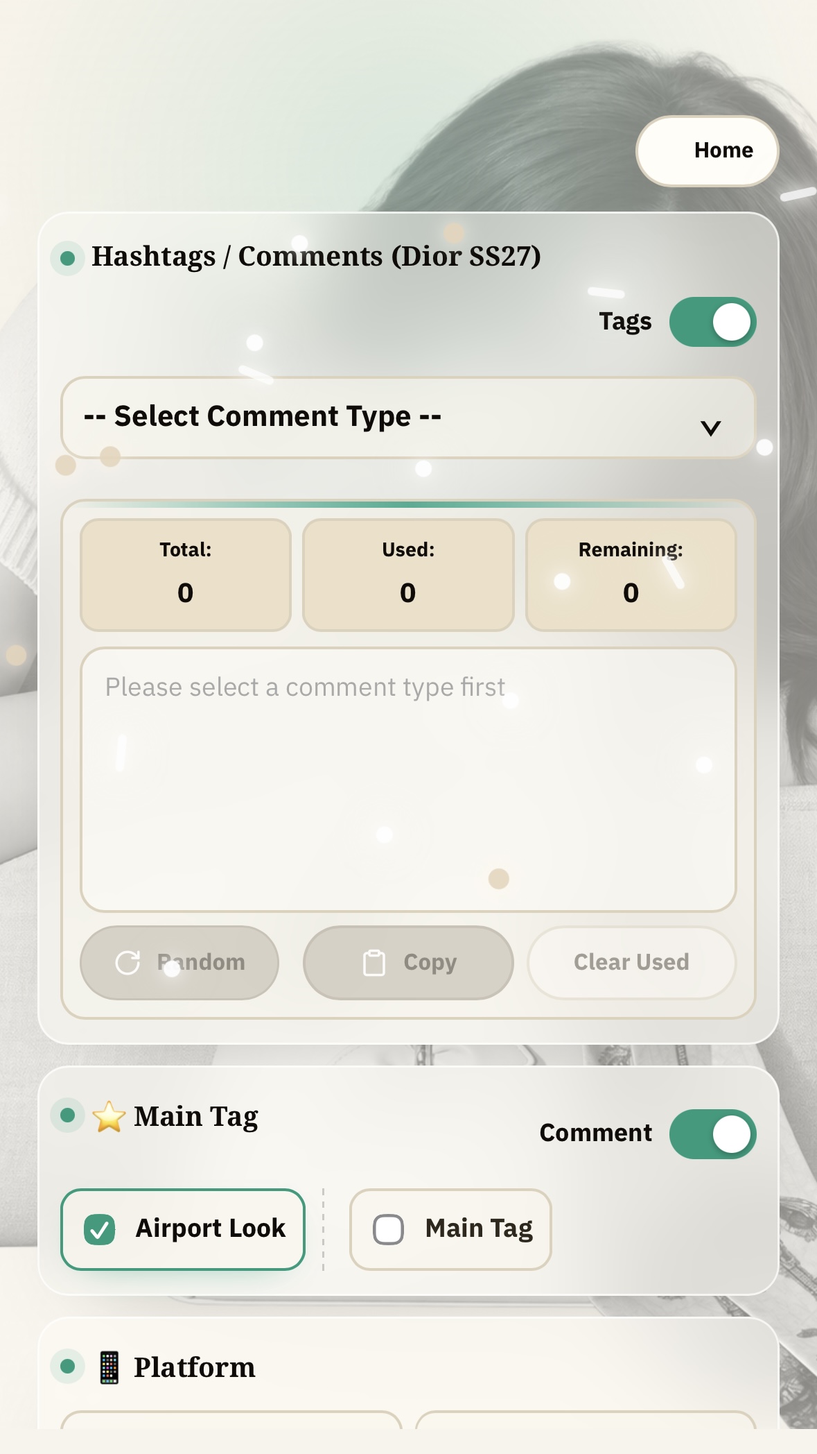This screenshot has height=1454, width=817.
Task: Click the Copy button label
Action: pyautogui.click(x=430, y=963)
